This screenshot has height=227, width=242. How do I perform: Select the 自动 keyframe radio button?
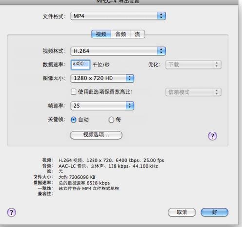tap(74, 120)
